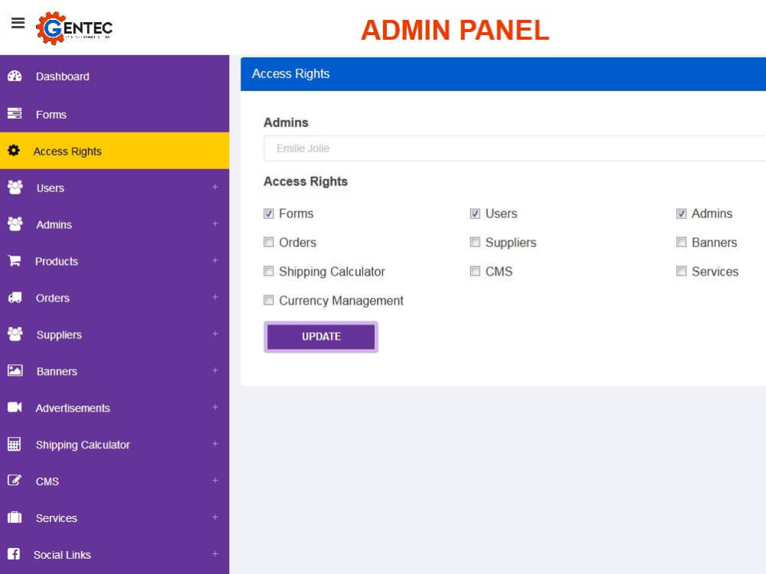Click the Advertisements video camera icon
This screenshot has height=574, width=766.
click(x=15, y=407)
